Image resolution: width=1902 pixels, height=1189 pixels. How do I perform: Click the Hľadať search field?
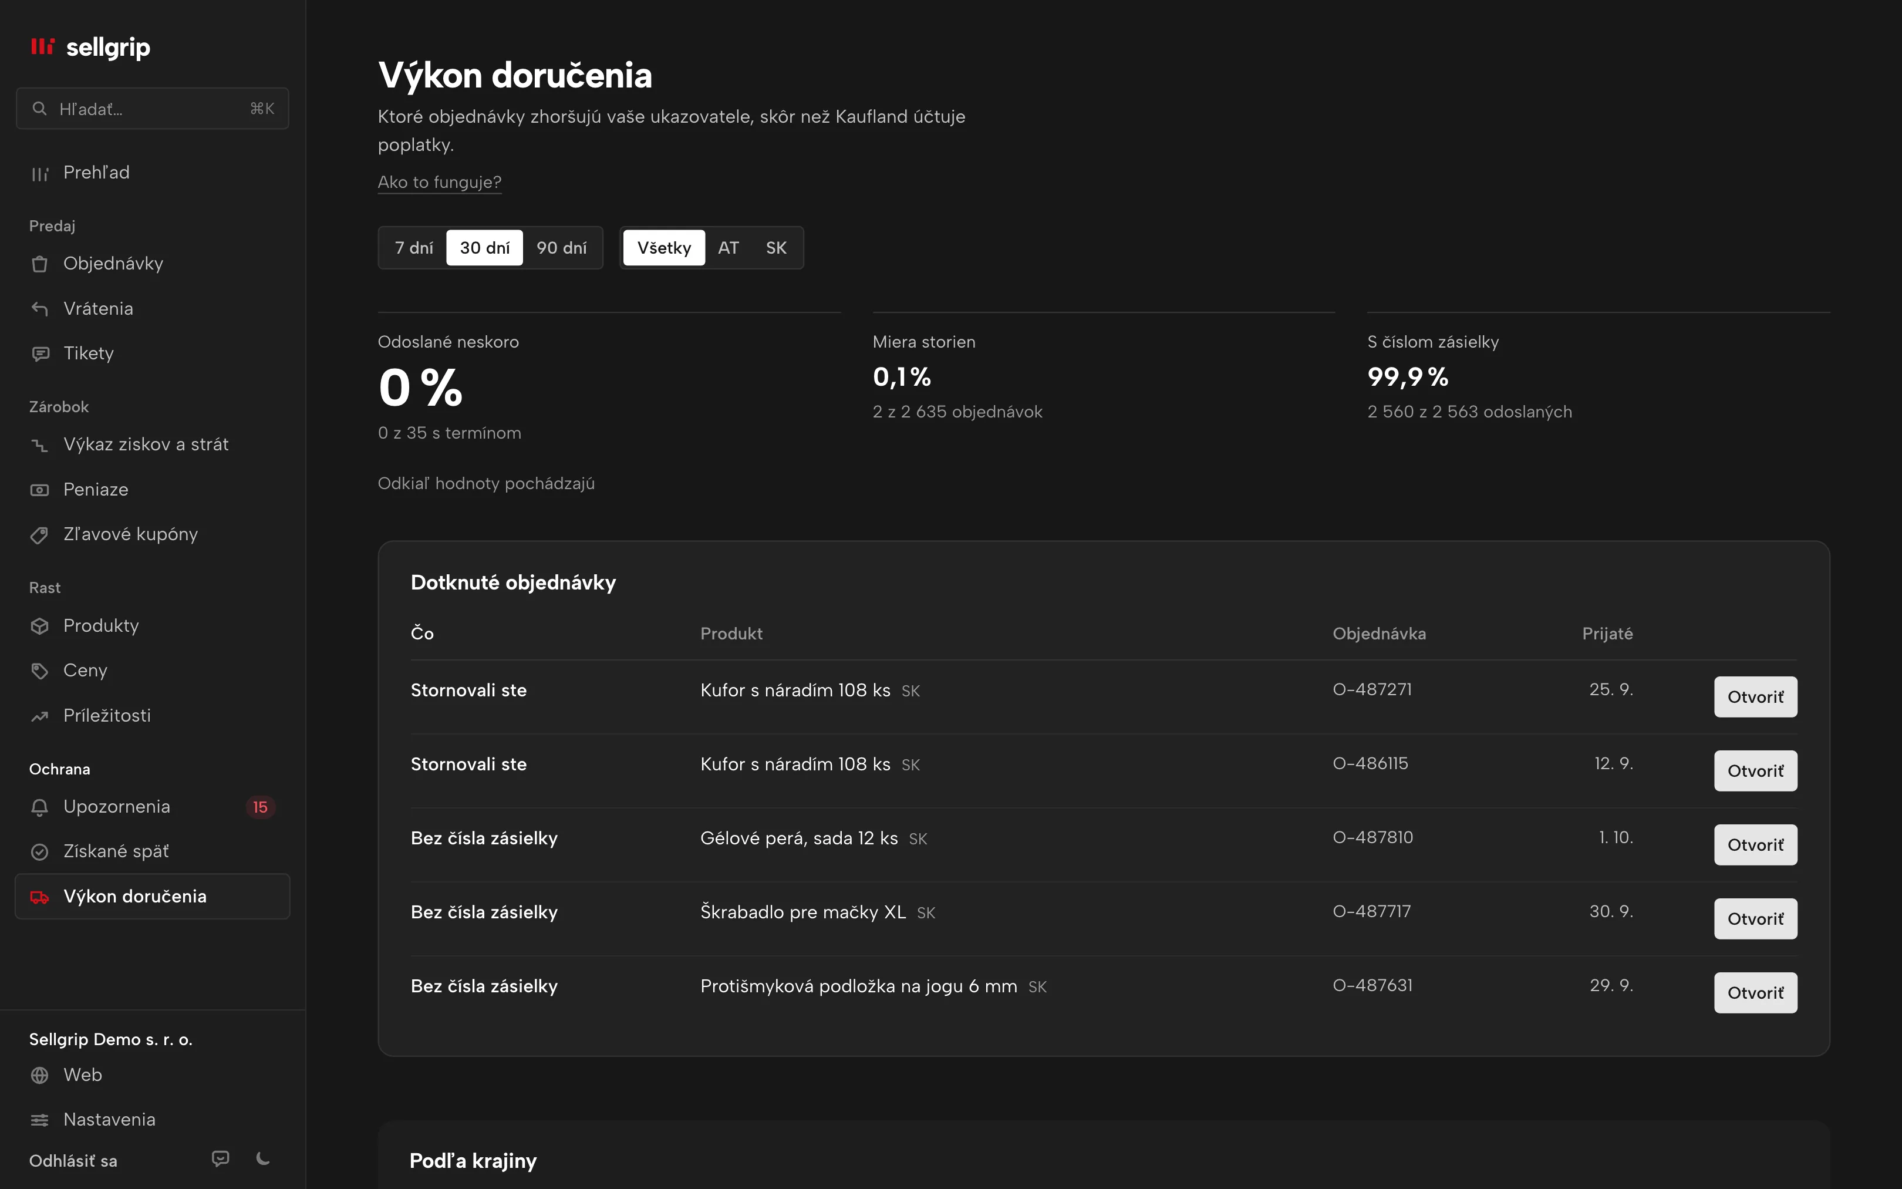coord(153,109)
